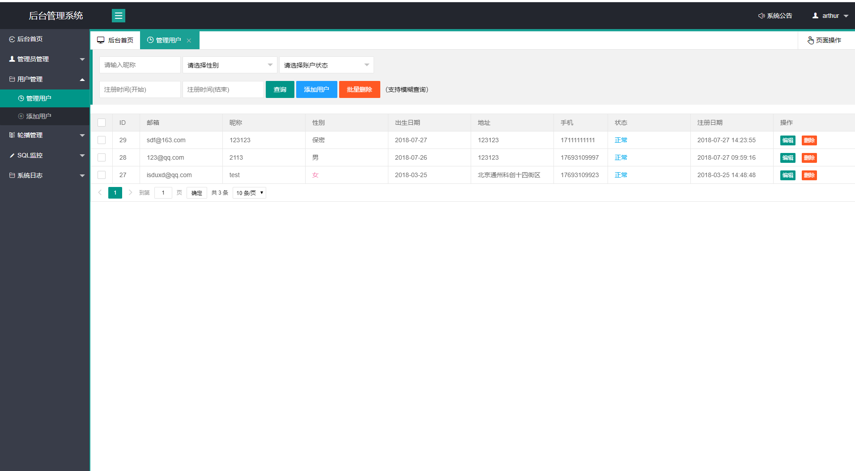This screenshot has height=471, width=855.
Task: Click the 请输入昵称 nickname input field
Action: [x=140, y=64]
